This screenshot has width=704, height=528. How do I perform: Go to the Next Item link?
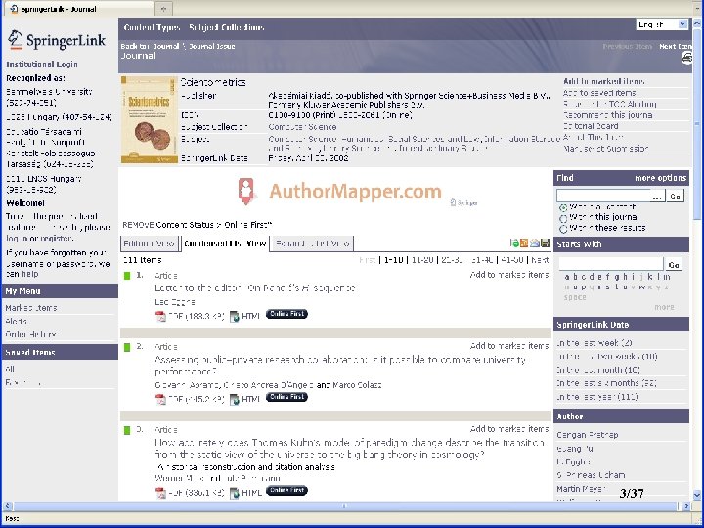click(x=675, y=46)
